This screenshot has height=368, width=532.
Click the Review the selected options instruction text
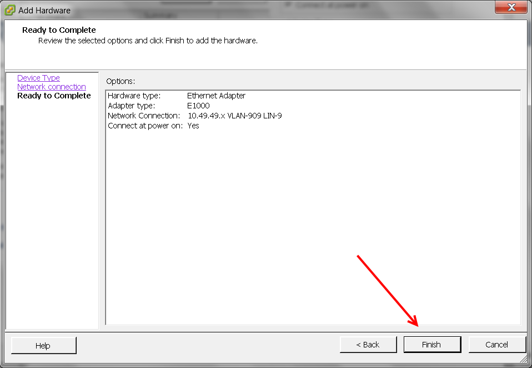click(x=148, y=41)
